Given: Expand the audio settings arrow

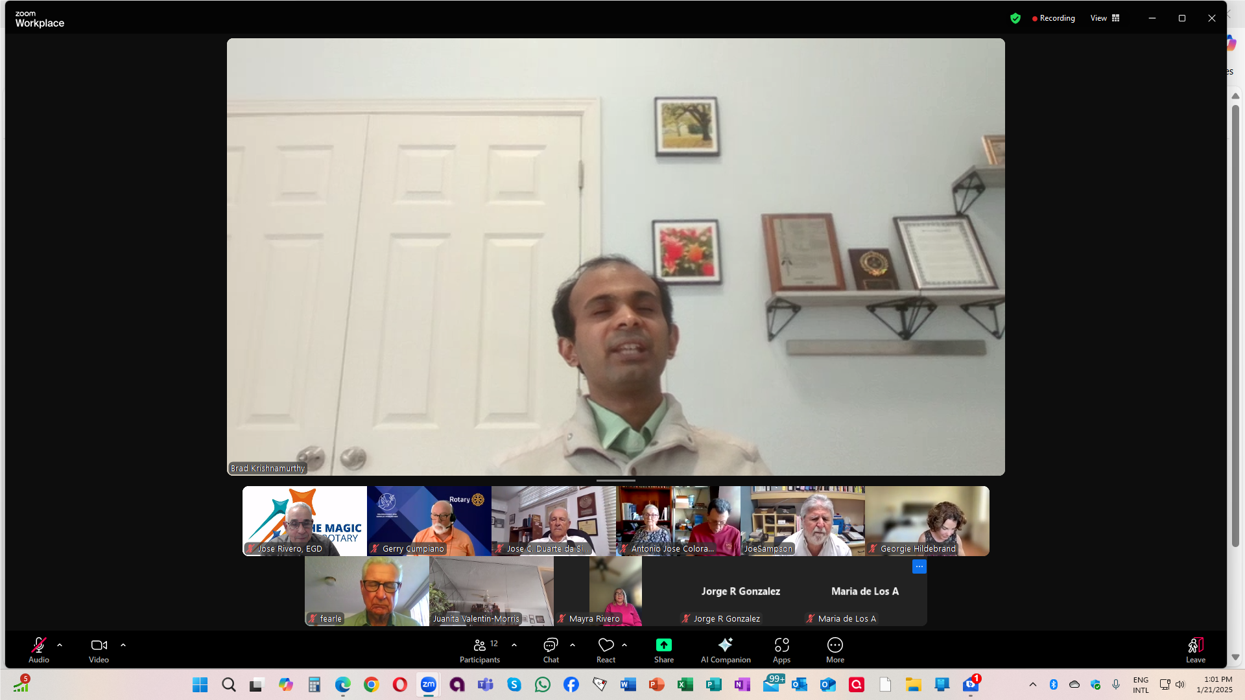Looking at the screenshot, I should [60, 645].
